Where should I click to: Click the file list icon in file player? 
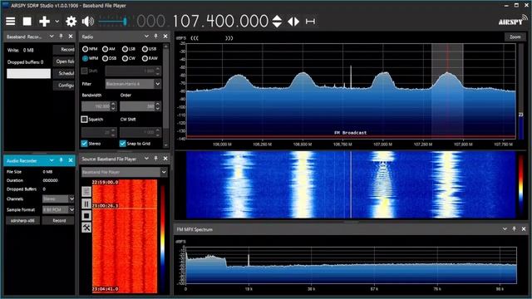coord(86,192)
